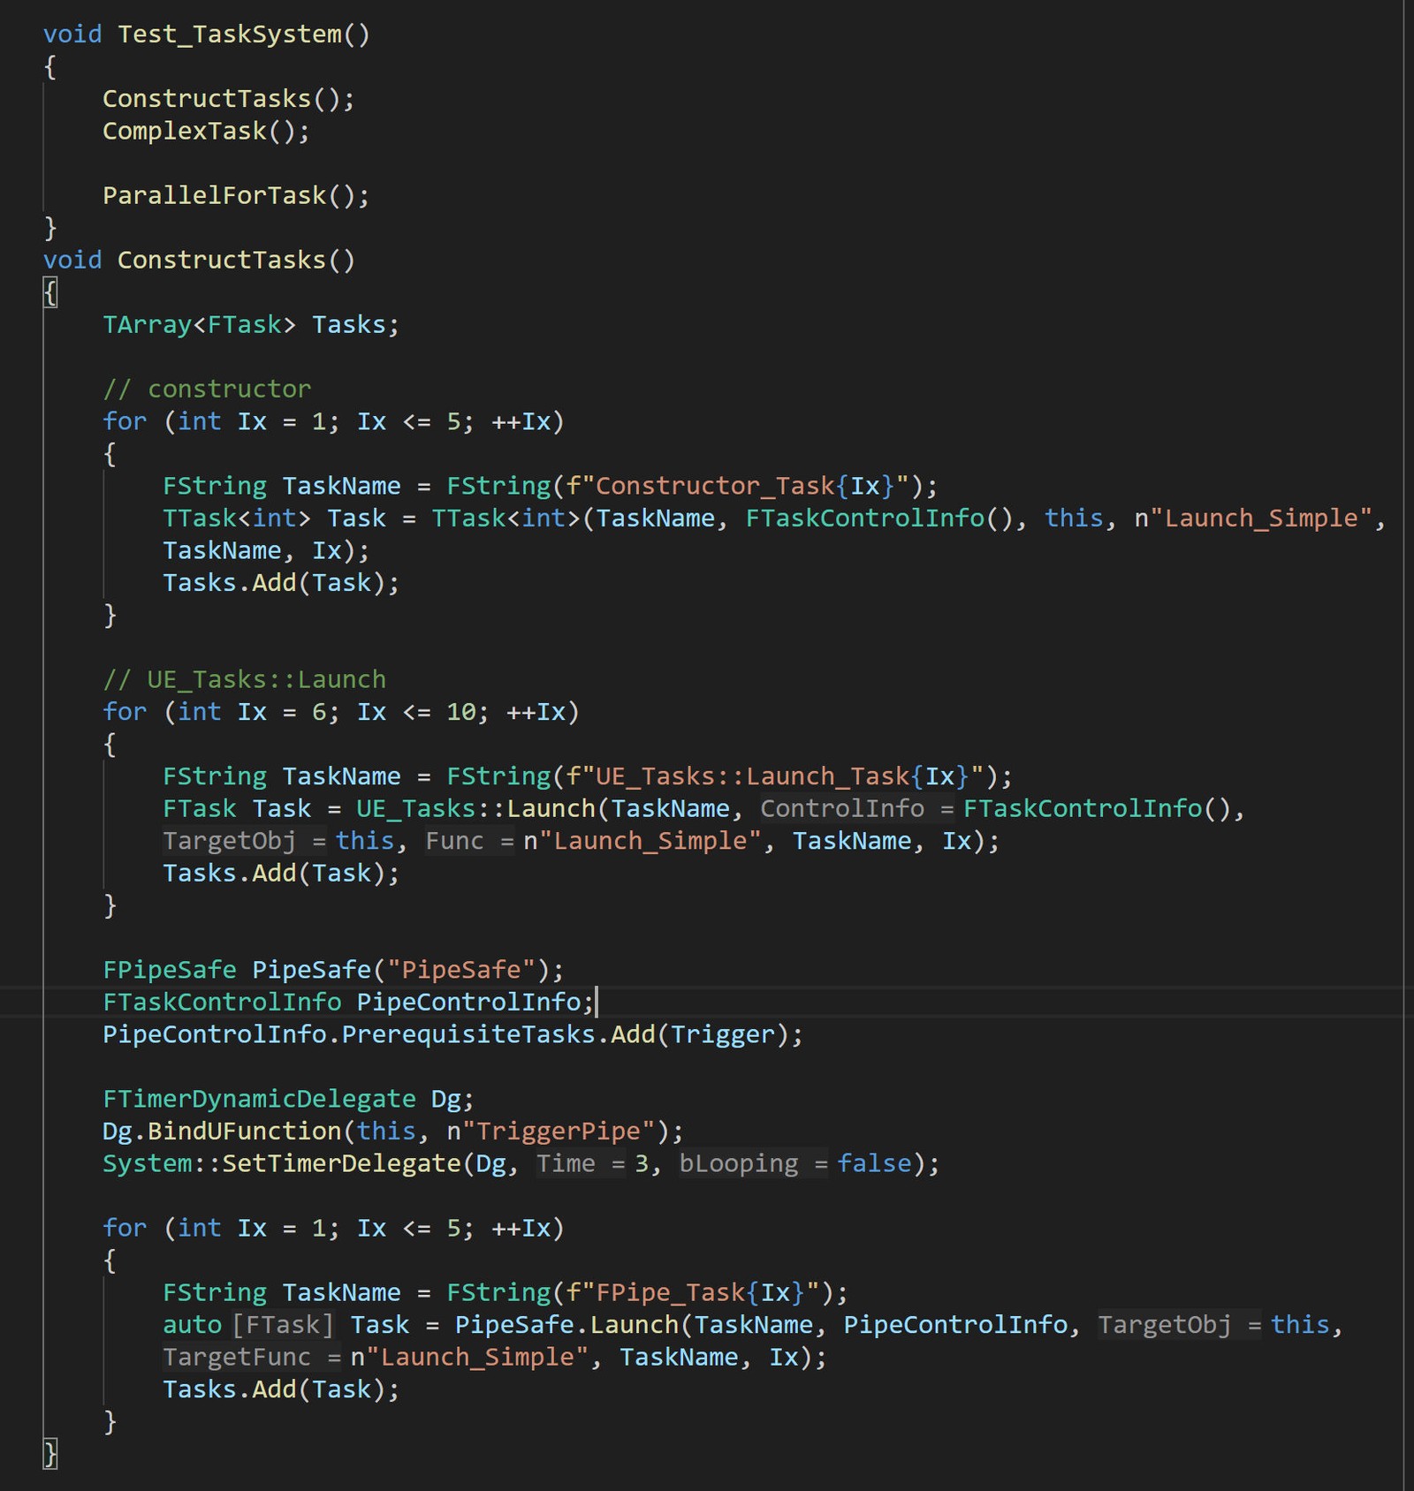1414x1491 pixels.
Task: Click "PipeSafe.Launch" call in last loop
Action: tap(566, 1326)
